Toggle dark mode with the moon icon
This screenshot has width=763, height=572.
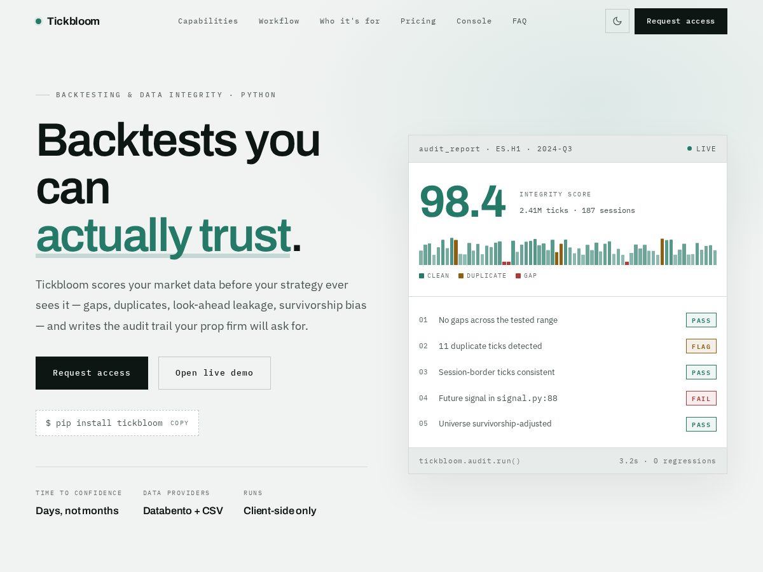coord(617,21)
